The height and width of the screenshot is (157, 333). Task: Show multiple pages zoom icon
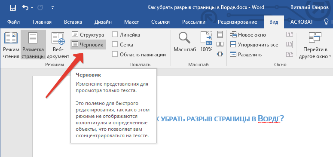220,44
